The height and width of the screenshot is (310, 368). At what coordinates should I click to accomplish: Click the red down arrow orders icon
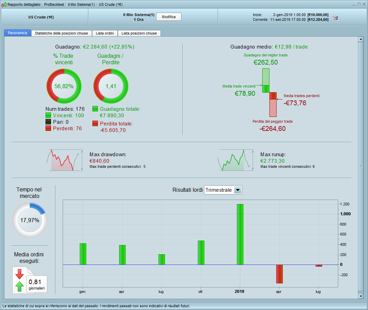coord(20,274)
